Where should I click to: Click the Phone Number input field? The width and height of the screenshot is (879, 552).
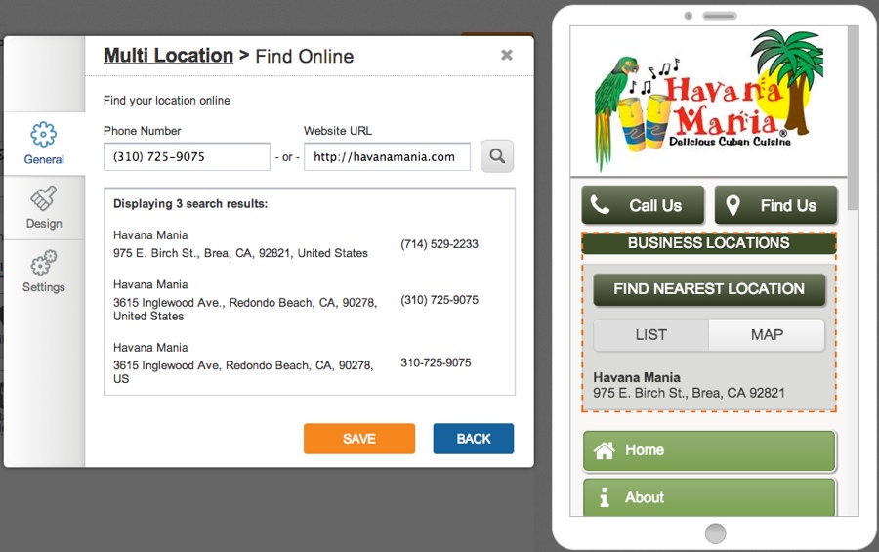(x=187, y=156)
